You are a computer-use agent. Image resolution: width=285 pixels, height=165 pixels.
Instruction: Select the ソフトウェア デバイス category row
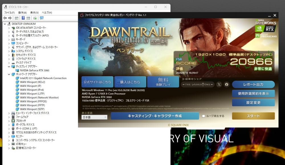coord(26,59)
